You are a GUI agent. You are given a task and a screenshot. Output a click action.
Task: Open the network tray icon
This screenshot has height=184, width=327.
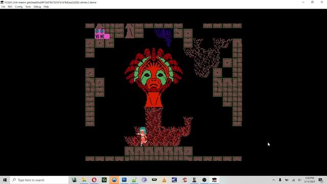(293, 180)
